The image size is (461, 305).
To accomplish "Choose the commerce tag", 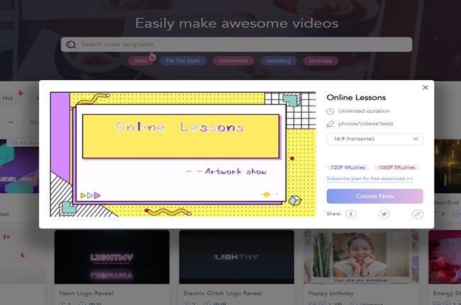I will (x=233, y=61).
